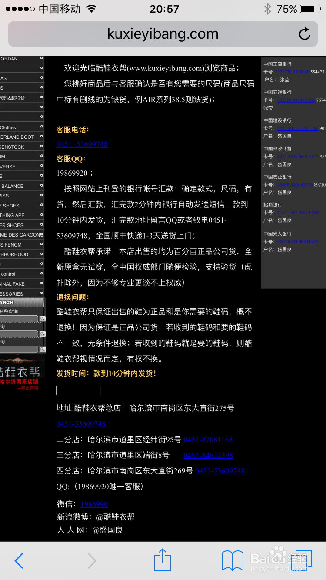326x580 pixels.
Task: Click the 中国移动 carrier label
Action: pos(60,9)
